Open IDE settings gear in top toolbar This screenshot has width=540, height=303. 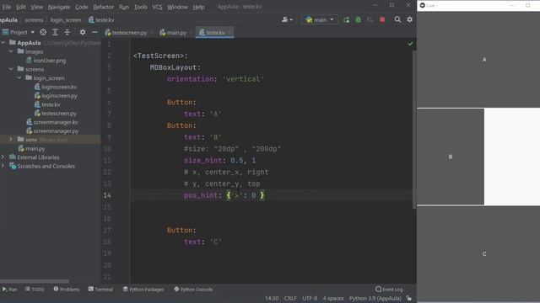tap(409, 19)
